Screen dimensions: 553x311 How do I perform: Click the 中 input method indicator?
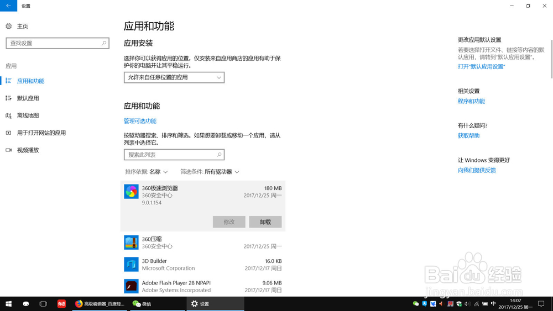pos(493,304)
